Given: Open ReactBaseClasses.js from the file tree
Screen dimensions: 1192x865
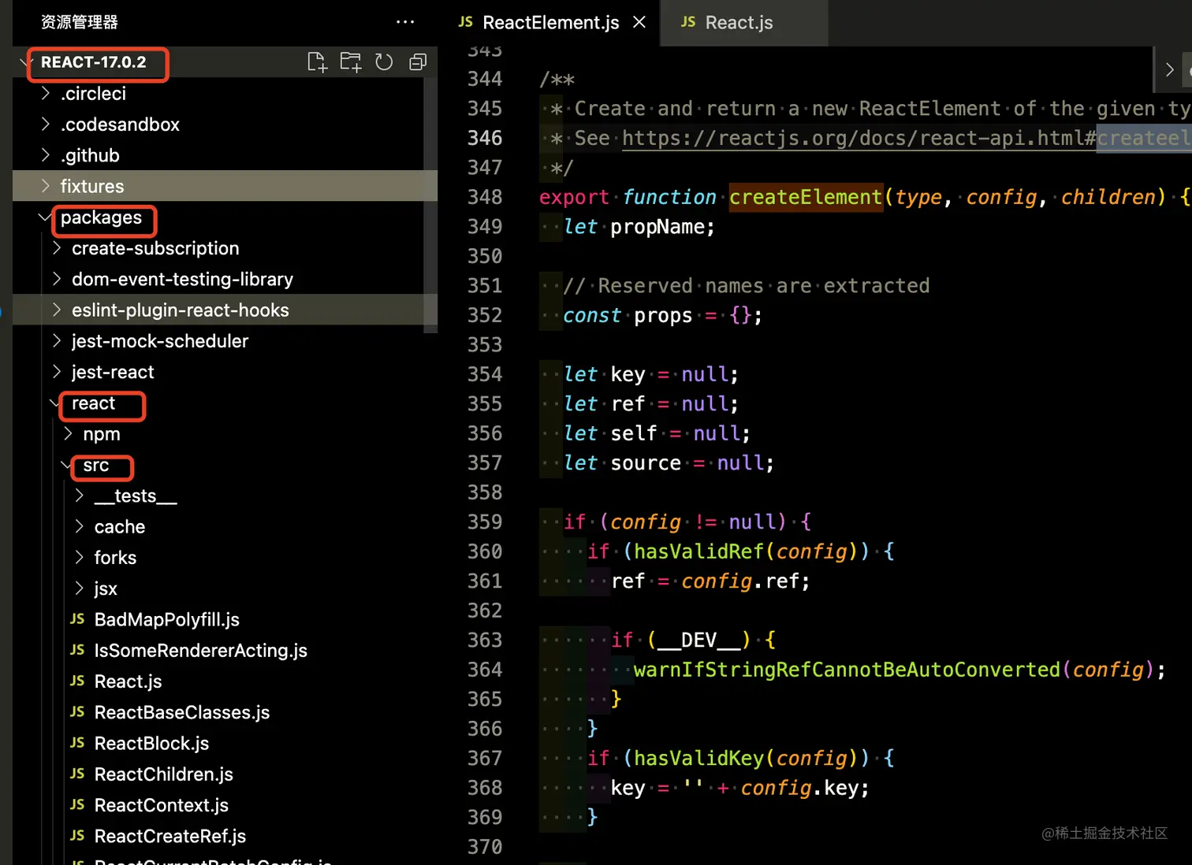Looking at the screenshot, I should coord(182,712).
